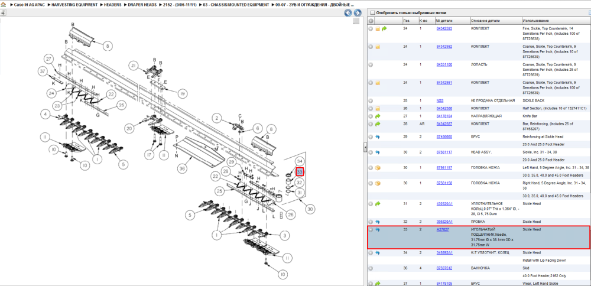Open part number link 87561157
The height and width of the screenshot is (286, 591).
[x=444, y=168]
